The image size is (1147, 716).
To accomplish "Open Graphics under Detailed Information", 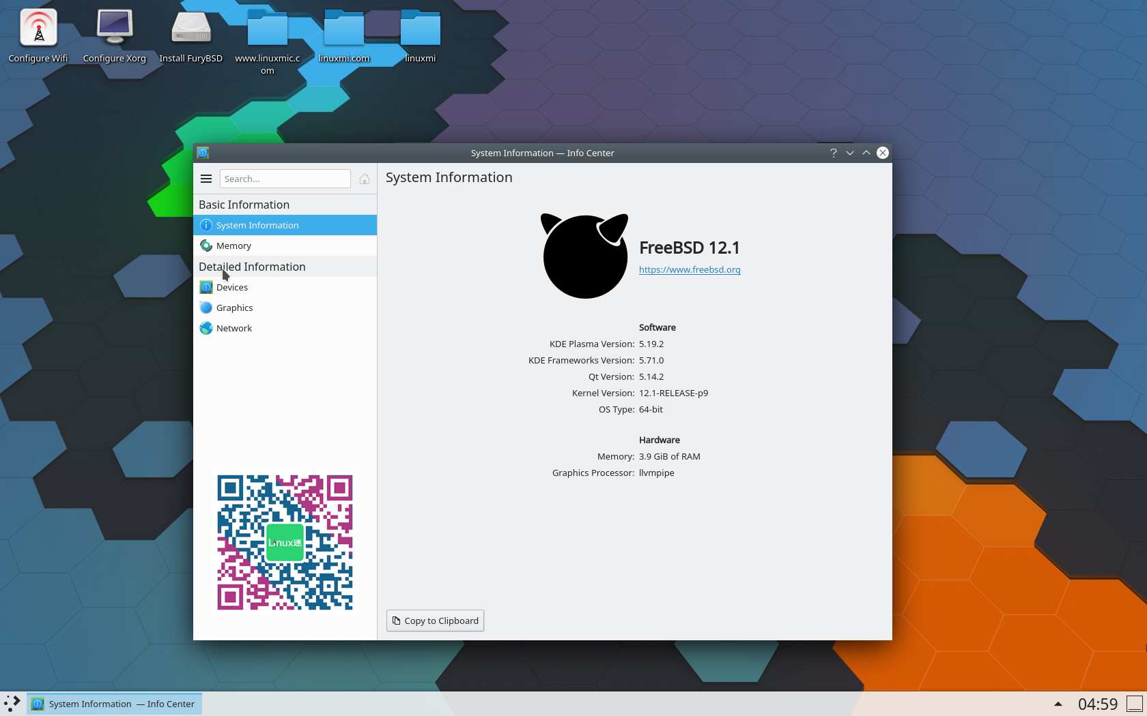I will pos(285,308).
